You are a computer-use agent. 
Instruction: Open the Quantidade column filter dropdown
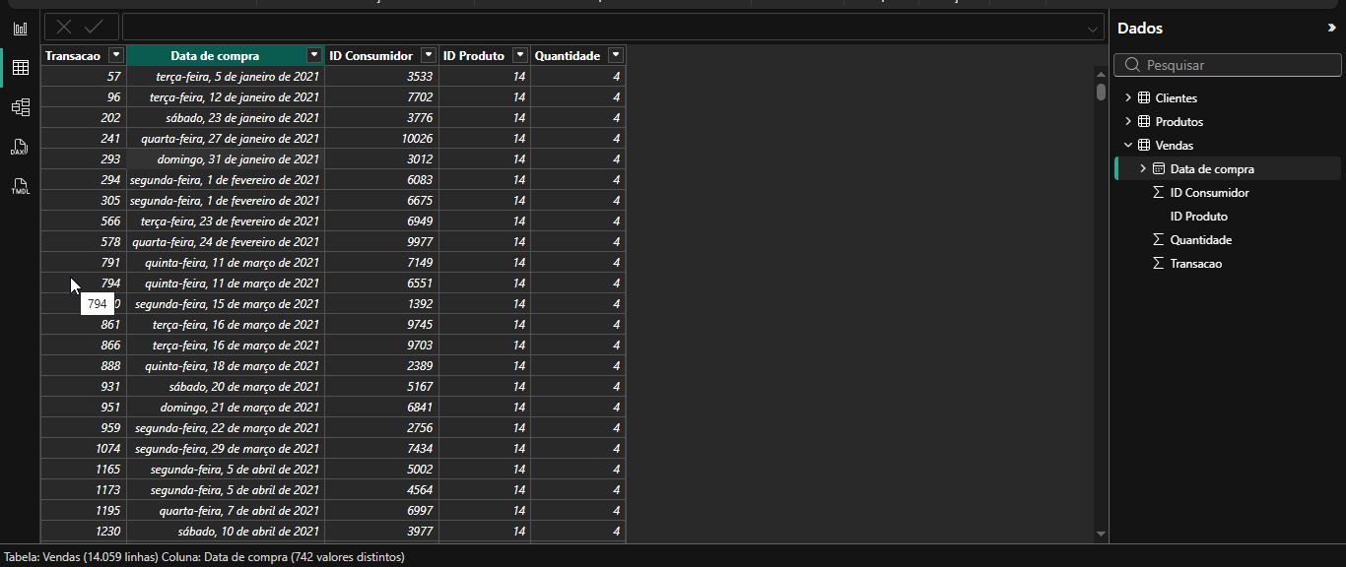click(x=615, y=55)
